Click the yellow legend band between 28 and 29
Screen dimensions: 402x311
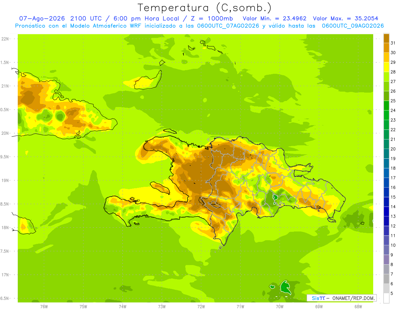pos(386,67)
